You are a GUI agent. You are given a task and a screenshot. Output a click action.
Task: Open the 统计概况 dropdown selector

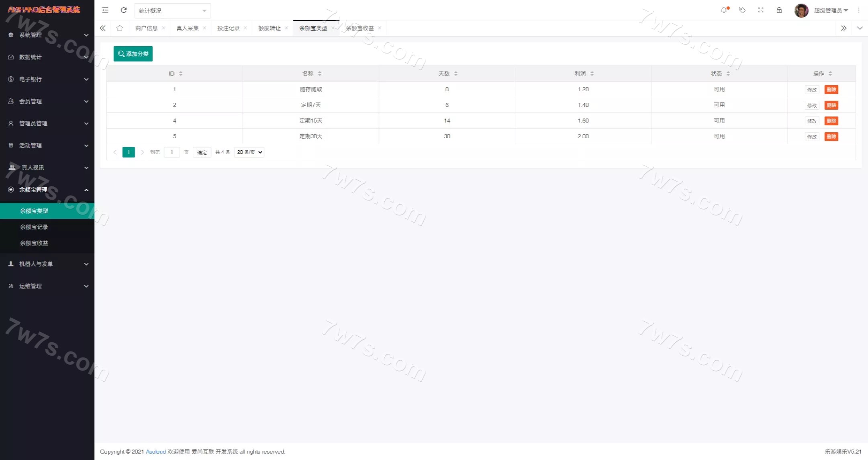[172, 11]
